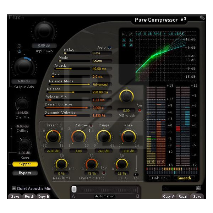Recall preset slot A
The height and width of the screenshot is (213, 213).
29,196
